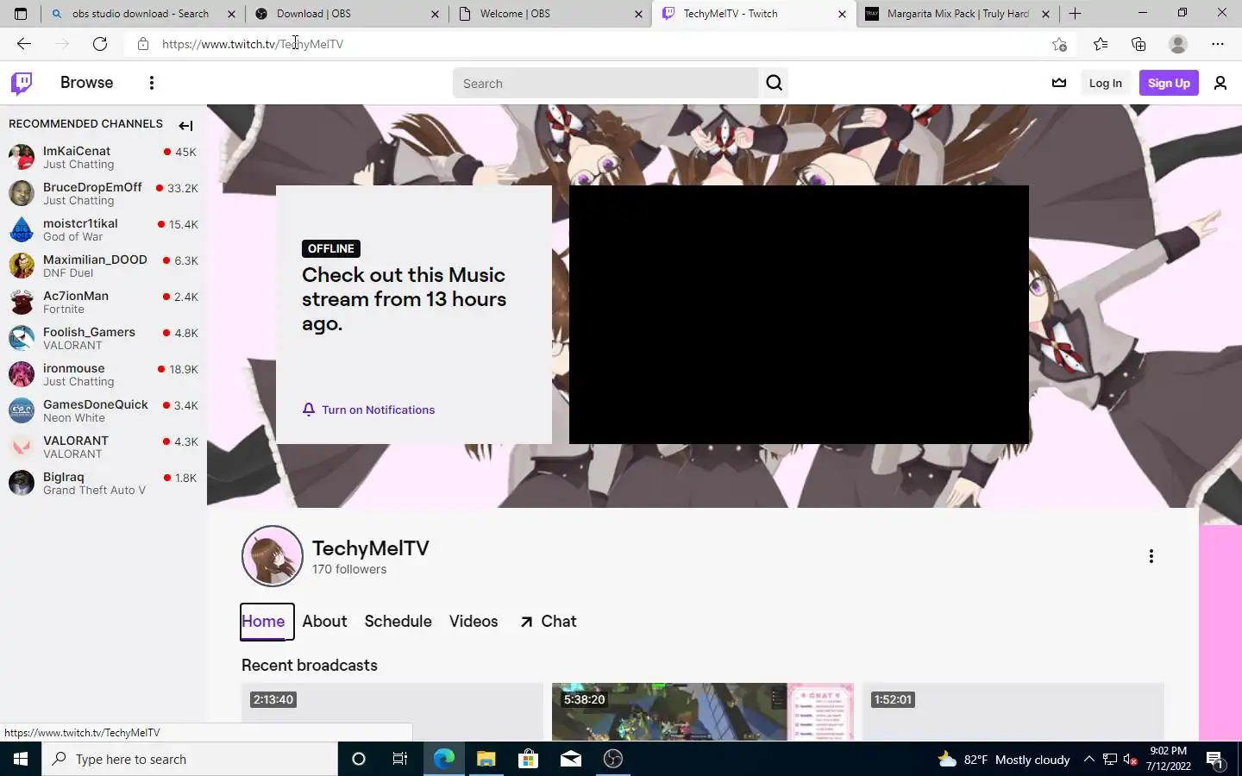The height and width of the screenshot is (776, 1242).
Task: Open moistcr1tikal recommended channel
Action: click(103, 229)
